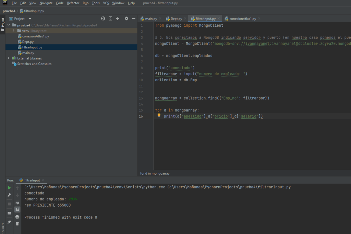Click the Project vertical side tab
Screen dimensions: 351x234
(x=2, y=23)
